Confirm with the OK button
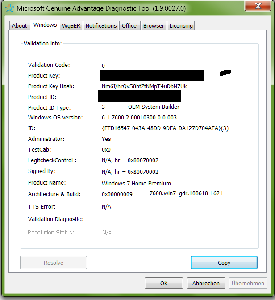275x300 pixels. [164, 283]
